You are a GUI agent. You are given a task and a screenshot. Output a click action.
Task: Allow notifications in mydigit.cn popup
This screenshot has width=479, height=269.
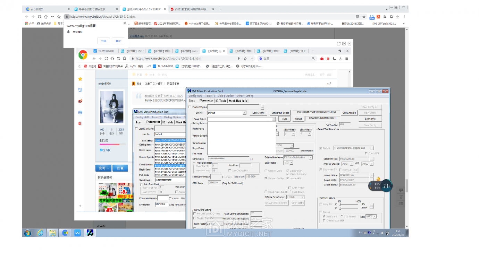point(103,41)
